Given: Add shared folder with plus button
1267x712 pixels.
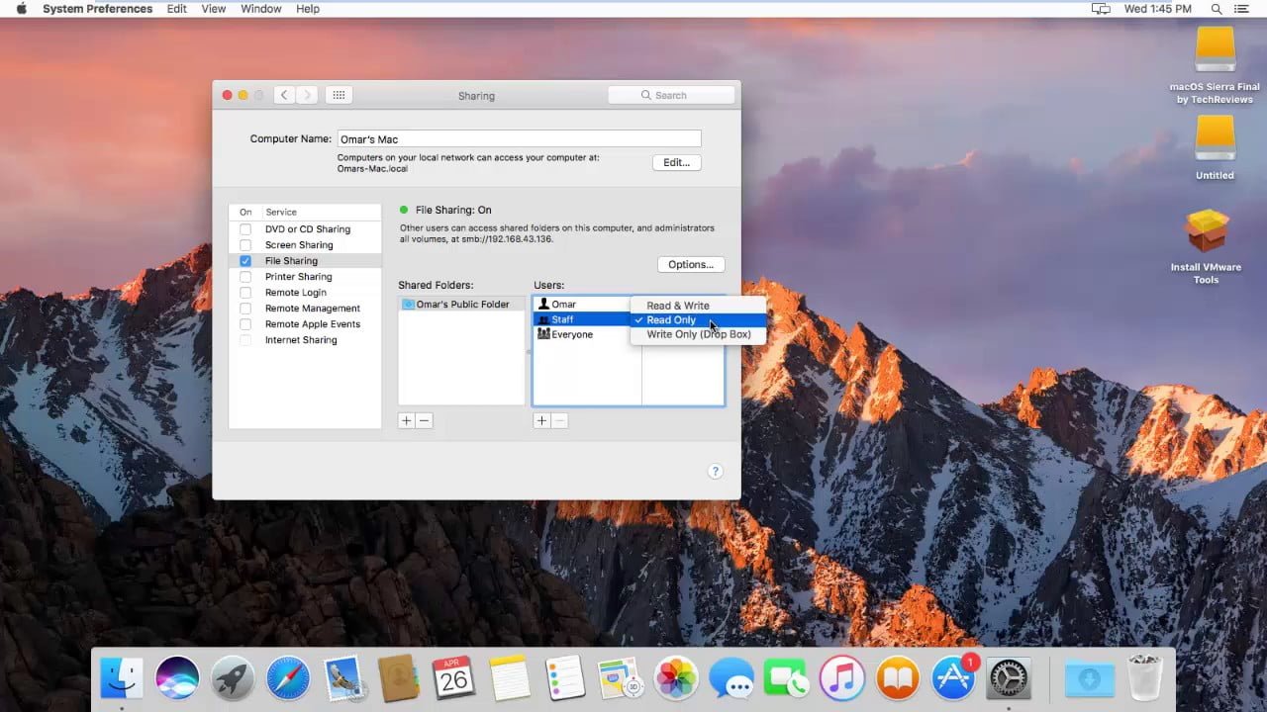Looking at the screenshot, I should coord(406,420).
